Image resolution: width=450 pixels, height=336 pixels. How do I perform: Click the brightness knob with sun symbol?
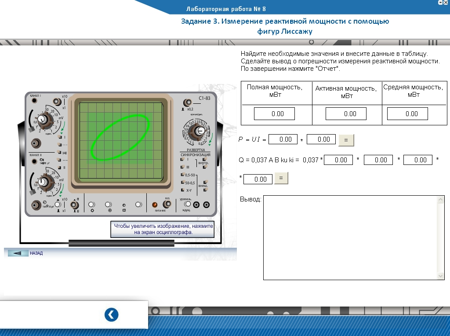pyautogui.click(x=91, y=205)
